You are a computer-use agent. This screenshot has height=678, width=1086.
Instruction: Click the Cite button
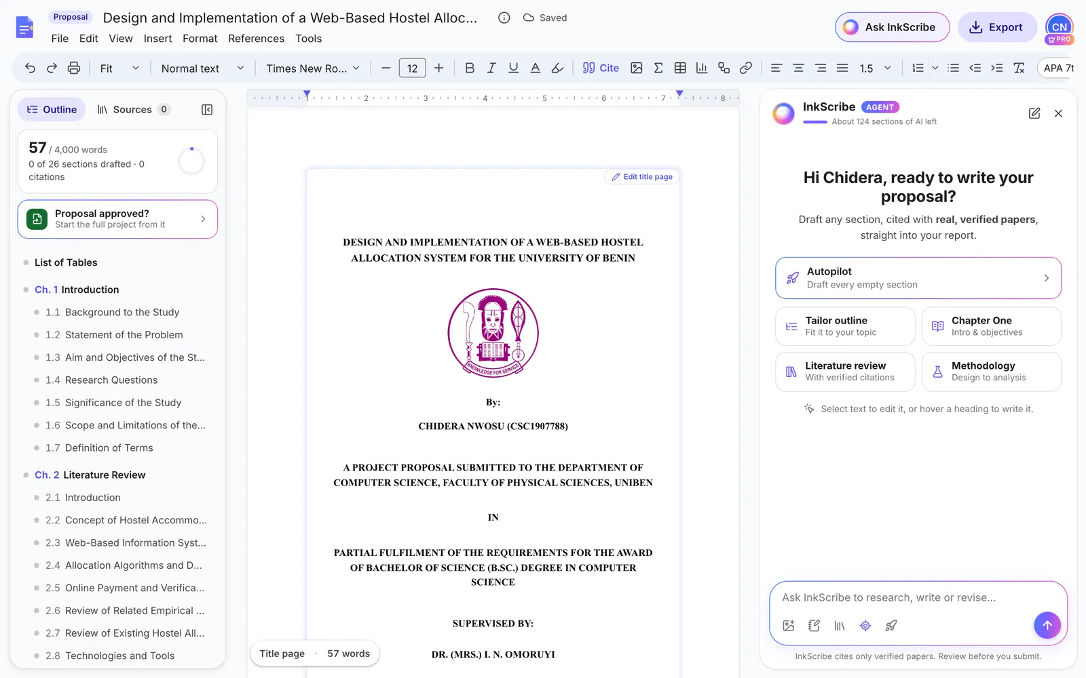601,68
